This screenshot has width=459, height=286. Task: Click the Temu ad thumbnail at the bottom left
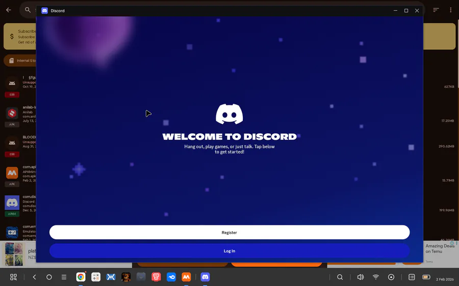(14, 254)
